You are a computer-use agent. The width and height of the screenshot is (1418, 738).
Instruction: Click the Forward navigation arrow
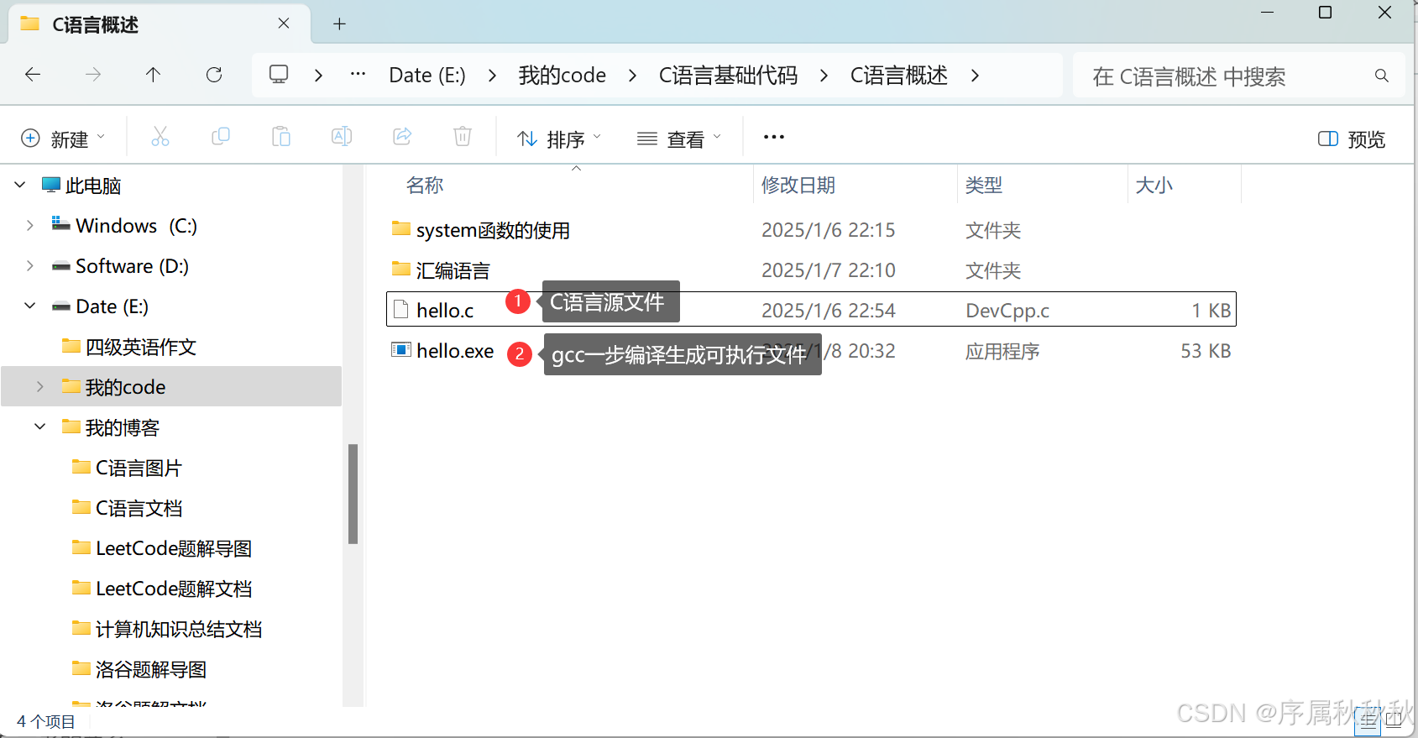click(x=93, y=75)
